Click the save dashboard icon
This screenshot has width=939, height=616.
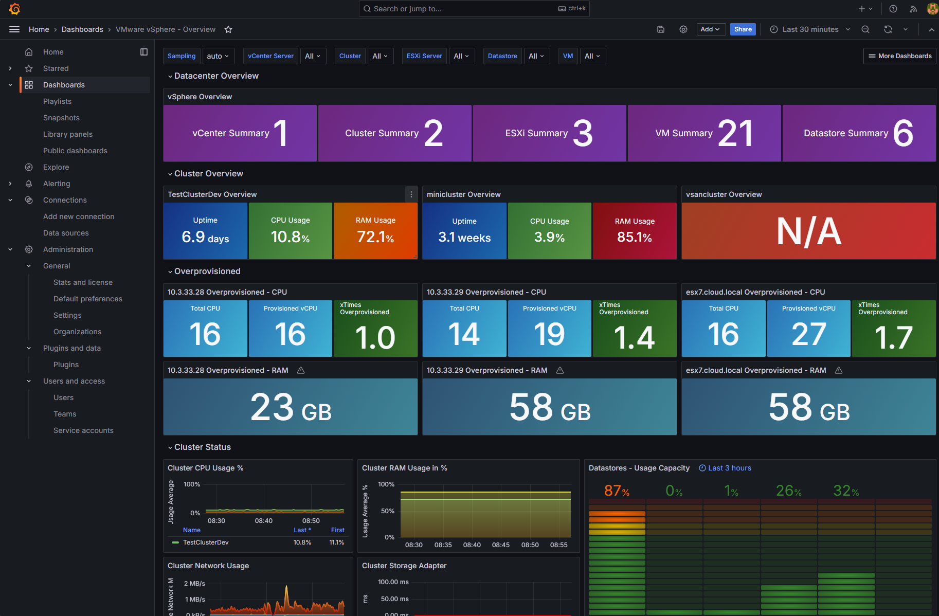(661, 29)
